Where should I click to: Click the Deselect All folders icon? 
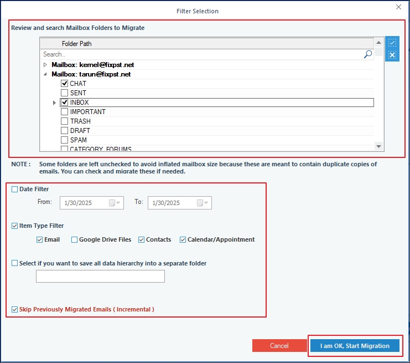392,55
